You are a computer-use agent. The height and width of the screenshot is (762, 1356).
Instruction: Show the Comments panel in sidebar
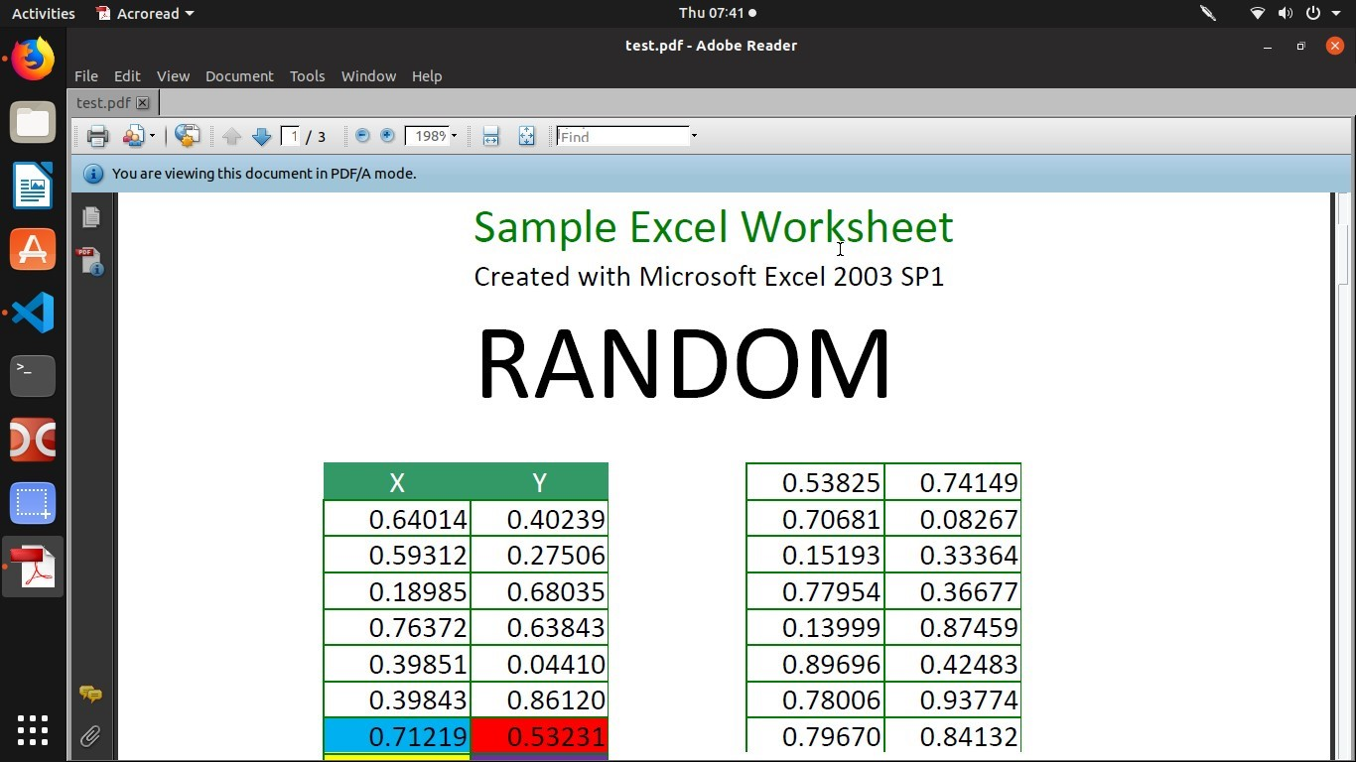click(x=90, y=694)
